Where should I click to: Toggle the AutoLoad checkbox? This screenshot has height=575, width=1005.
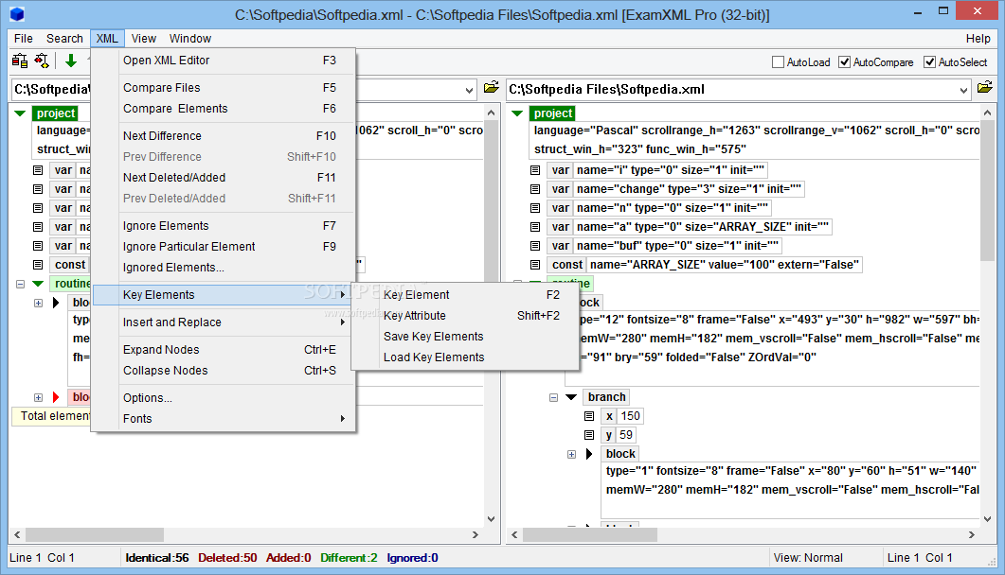778,62
